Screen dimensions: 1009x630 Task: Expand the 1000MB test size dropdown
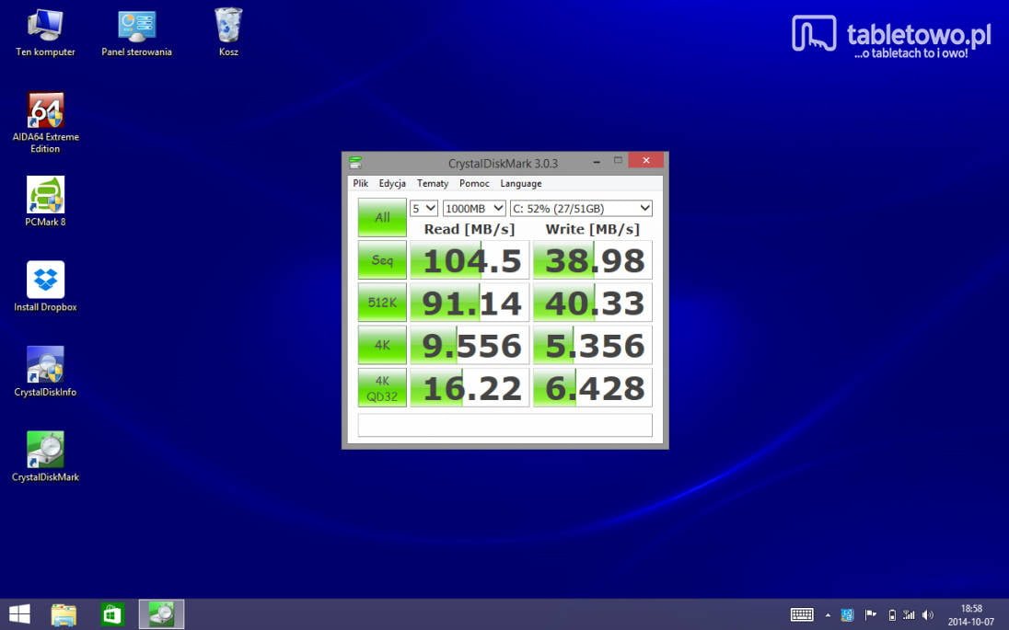pyautogui.click(x=474, y=208)
